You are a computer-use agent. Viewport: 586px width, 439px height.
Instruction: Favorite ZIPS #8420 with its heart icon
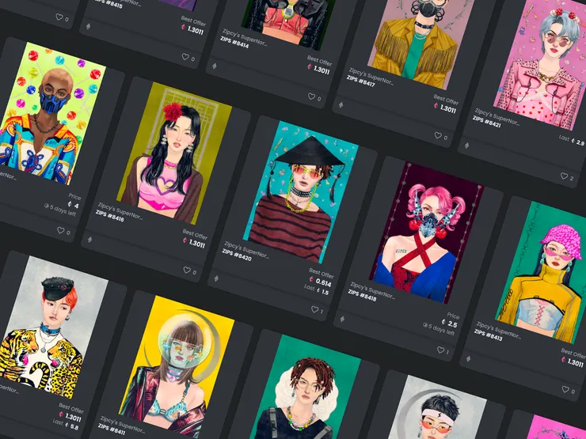coord(314,309)
